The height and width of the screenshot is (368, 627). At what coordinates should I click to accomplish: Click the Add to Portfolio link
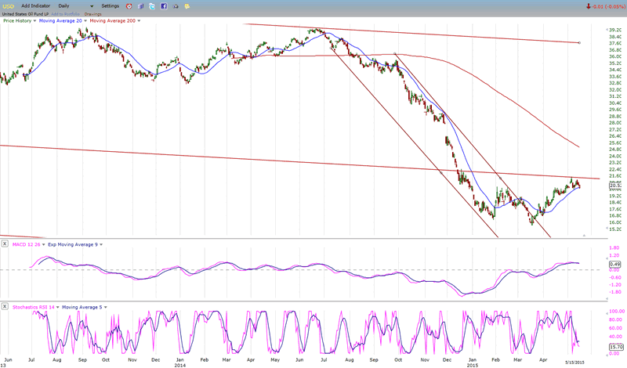point(66,13)
